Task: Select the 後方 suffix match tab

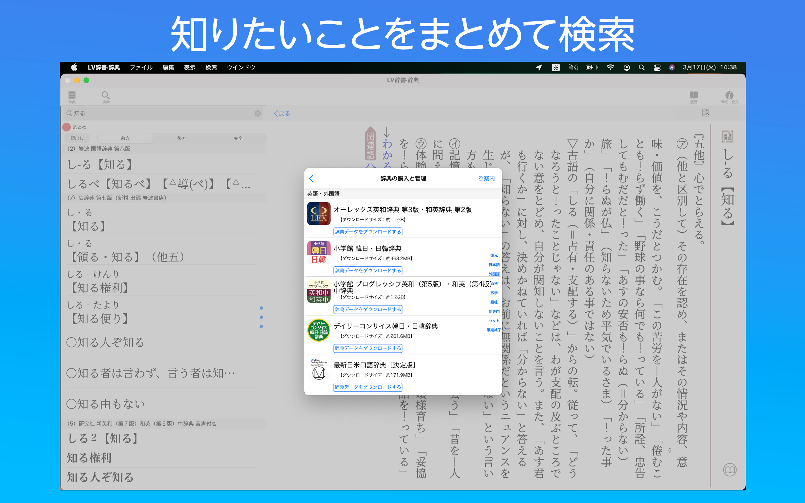Action: click(182, 138)
